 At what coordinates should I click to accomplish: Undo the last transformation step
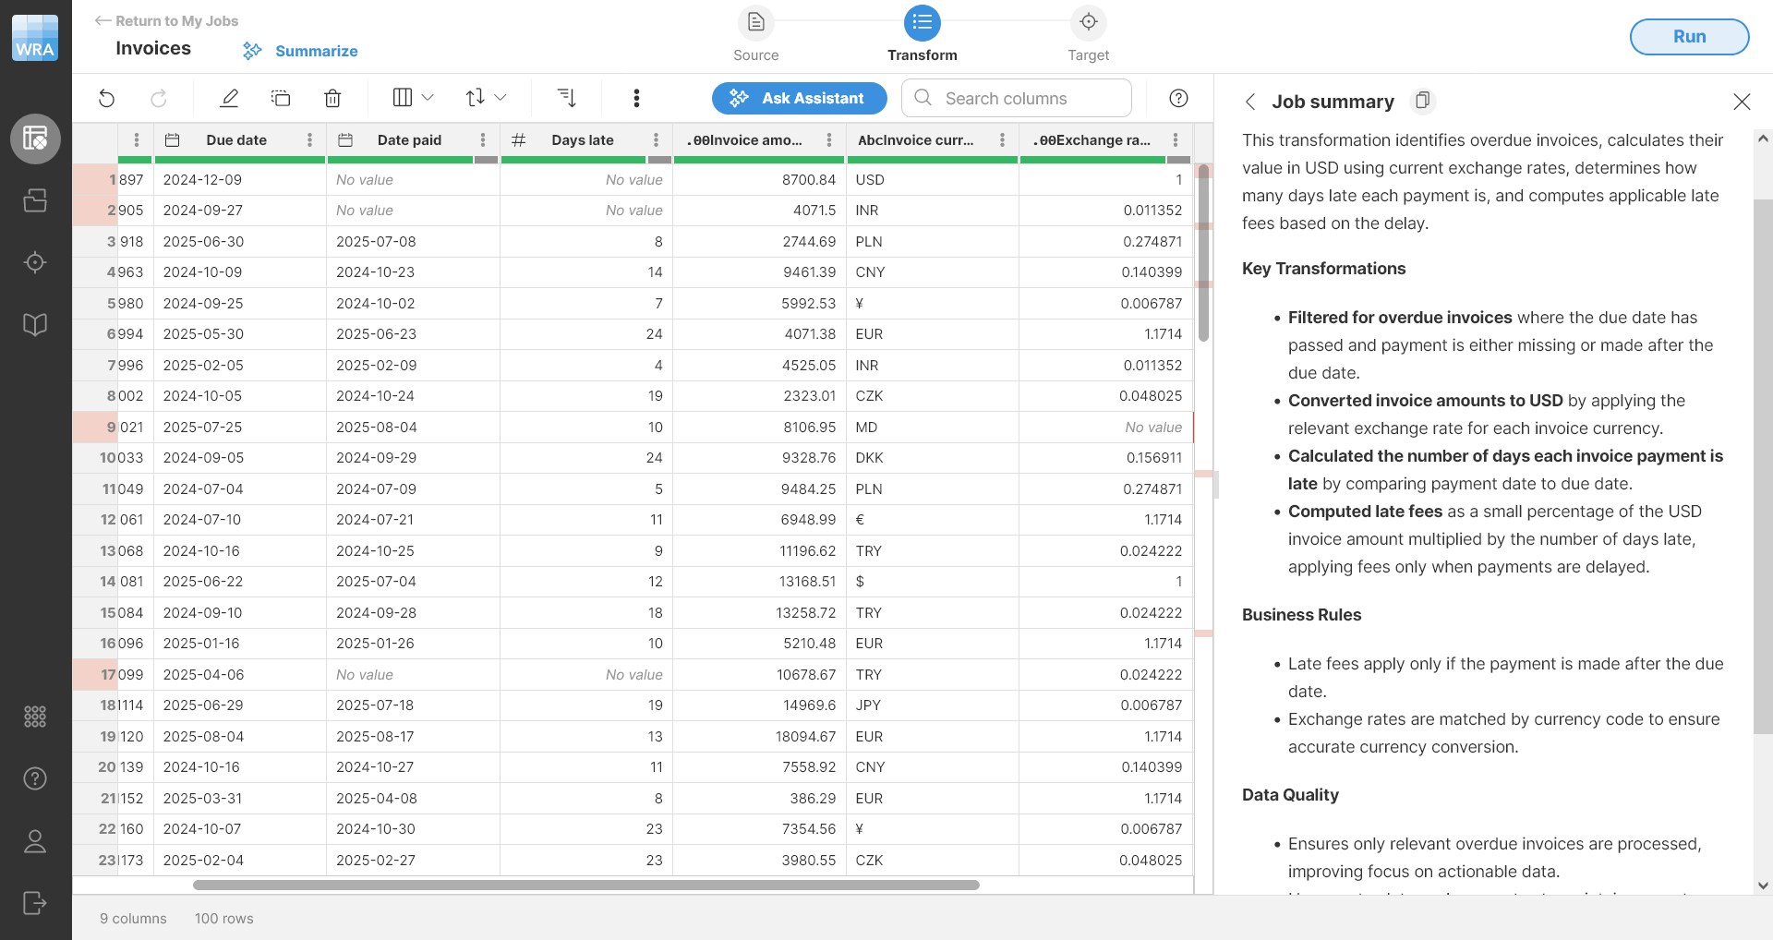106,98
